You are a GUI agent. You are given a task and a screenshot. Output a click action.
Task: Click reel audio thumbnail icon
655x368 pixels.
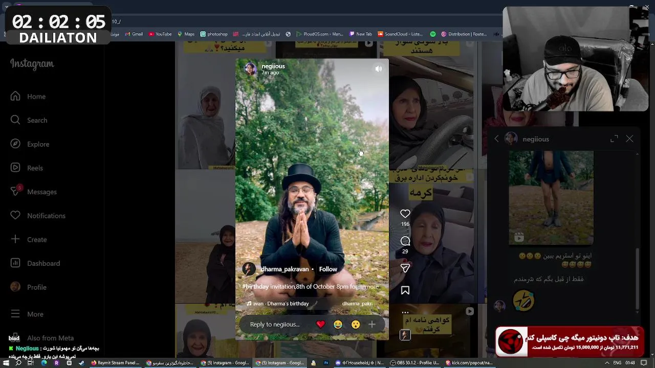405,335
